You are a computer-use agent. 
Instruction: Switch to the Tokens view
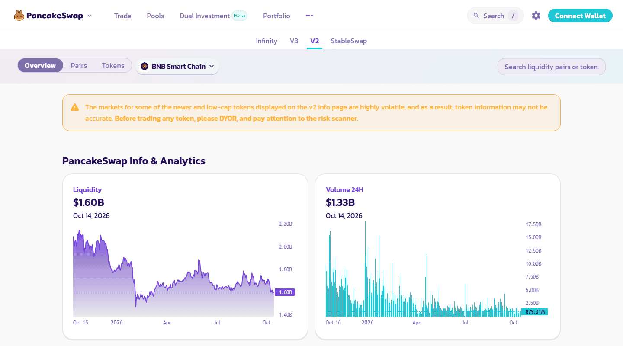[x=113, y=66]
